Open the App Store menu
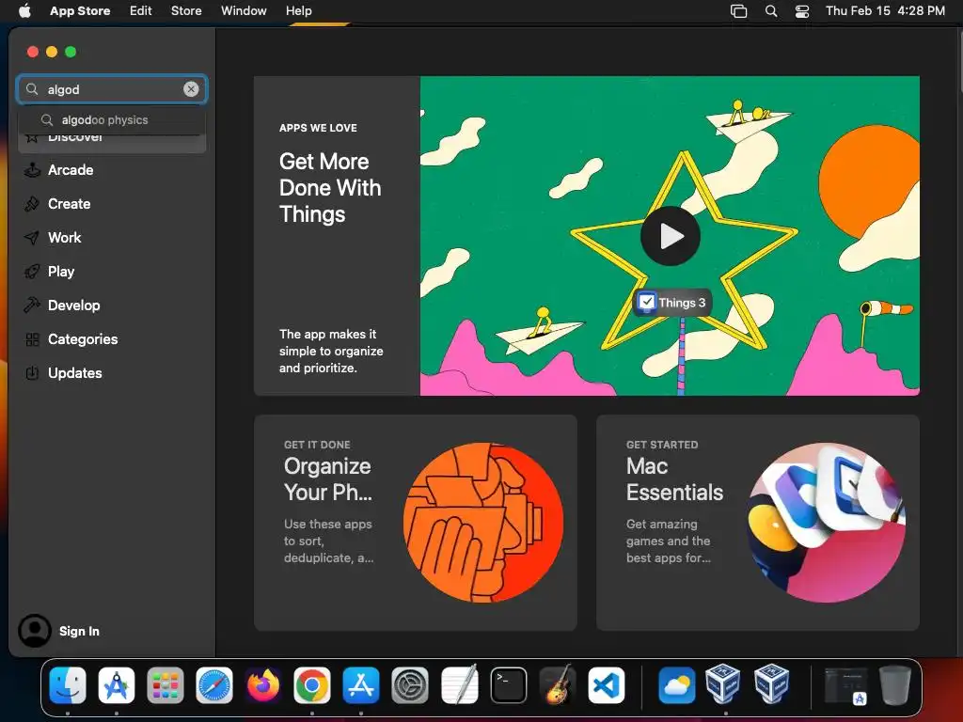Screen dimensions: 963x722 (x=80, y=10)
